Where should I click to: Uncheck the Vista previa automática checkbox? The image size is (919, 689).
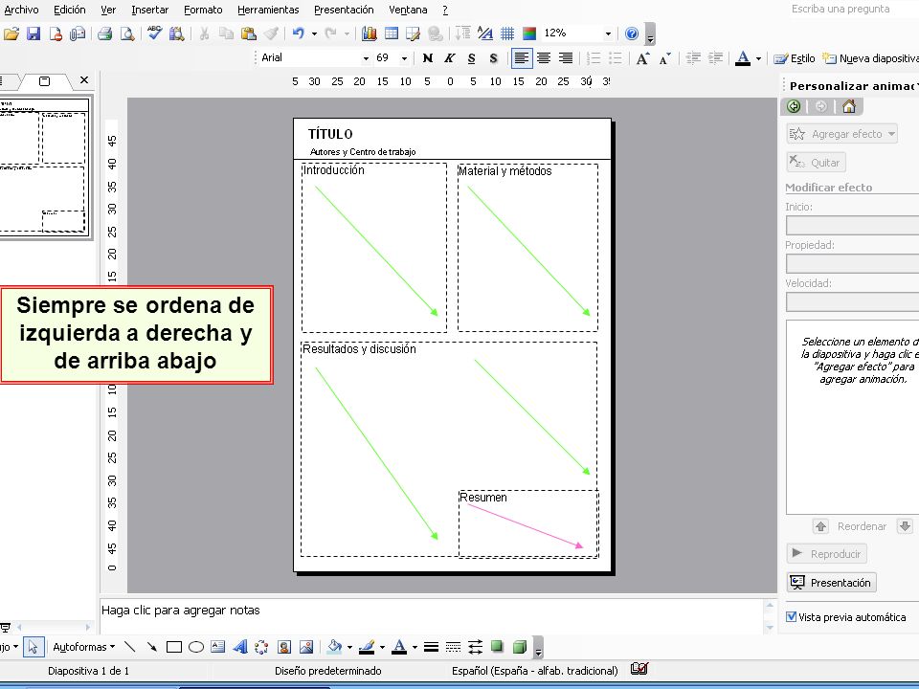[792, 616]
